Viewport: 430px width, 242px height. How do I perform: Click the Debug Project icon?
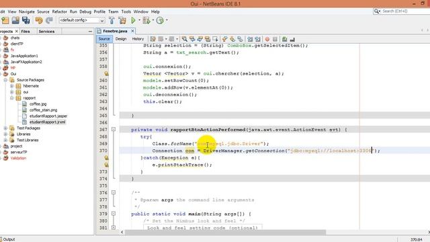tap(146, 20)
